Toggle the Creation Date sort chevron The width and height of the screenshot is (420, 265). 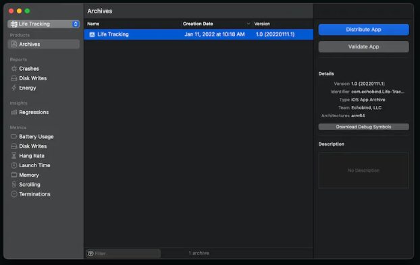[248, 24]
